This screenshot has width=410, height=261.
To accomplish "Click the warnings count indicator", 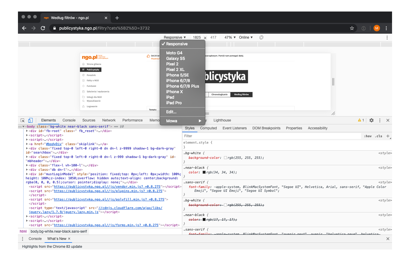I will [x=361, y=120].
